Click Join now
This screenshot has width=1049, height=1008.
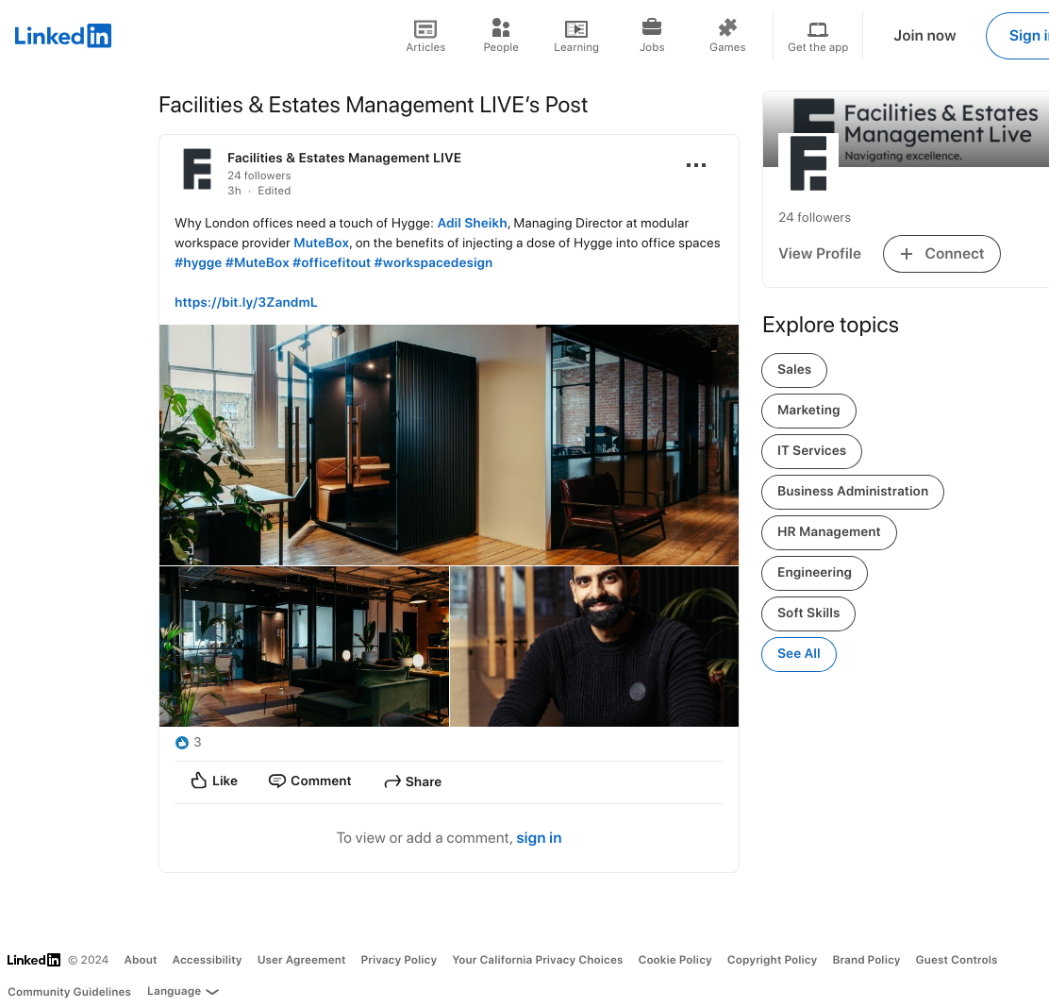click(x=924, y=36)
